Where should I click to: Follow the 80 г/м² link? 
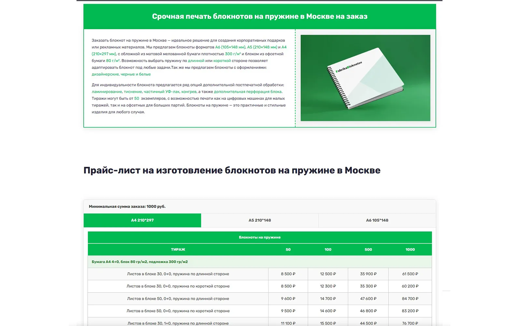113,61
